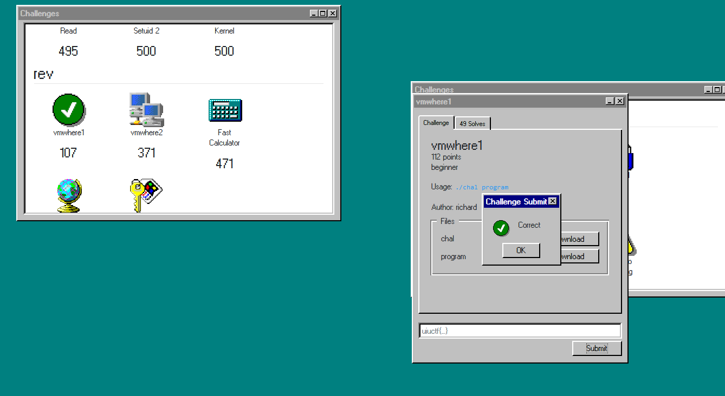Switch to the 49 Solves tab

point(472,123)
